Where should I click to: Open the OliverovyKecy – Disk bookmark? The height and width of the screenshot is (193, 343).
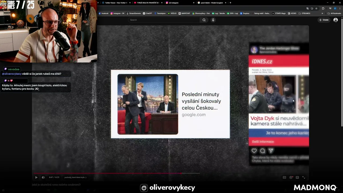(201, 13)
